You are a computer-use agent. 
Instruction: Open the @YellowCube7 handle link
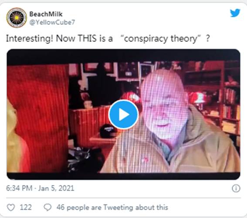click(x=52, y=22)
